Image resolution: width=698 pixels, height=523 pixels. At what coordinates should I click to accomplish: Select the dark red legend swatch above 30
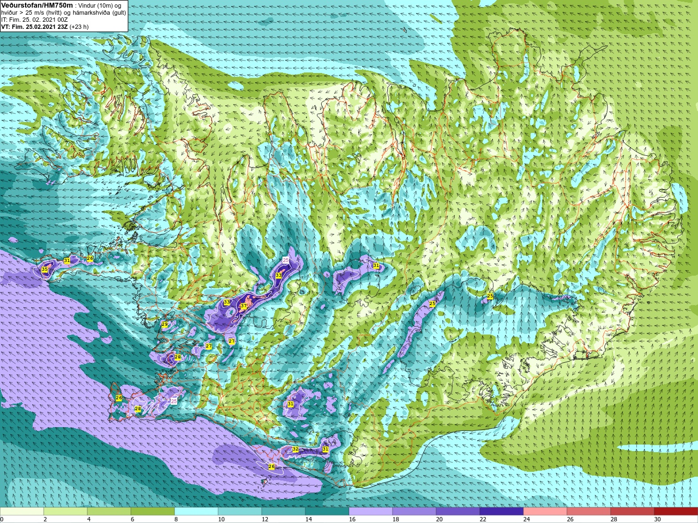pos(676,512)
